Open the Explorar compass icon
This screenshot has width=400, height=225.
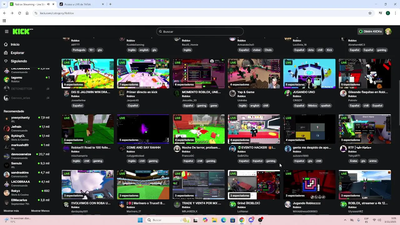coord(6,53)
